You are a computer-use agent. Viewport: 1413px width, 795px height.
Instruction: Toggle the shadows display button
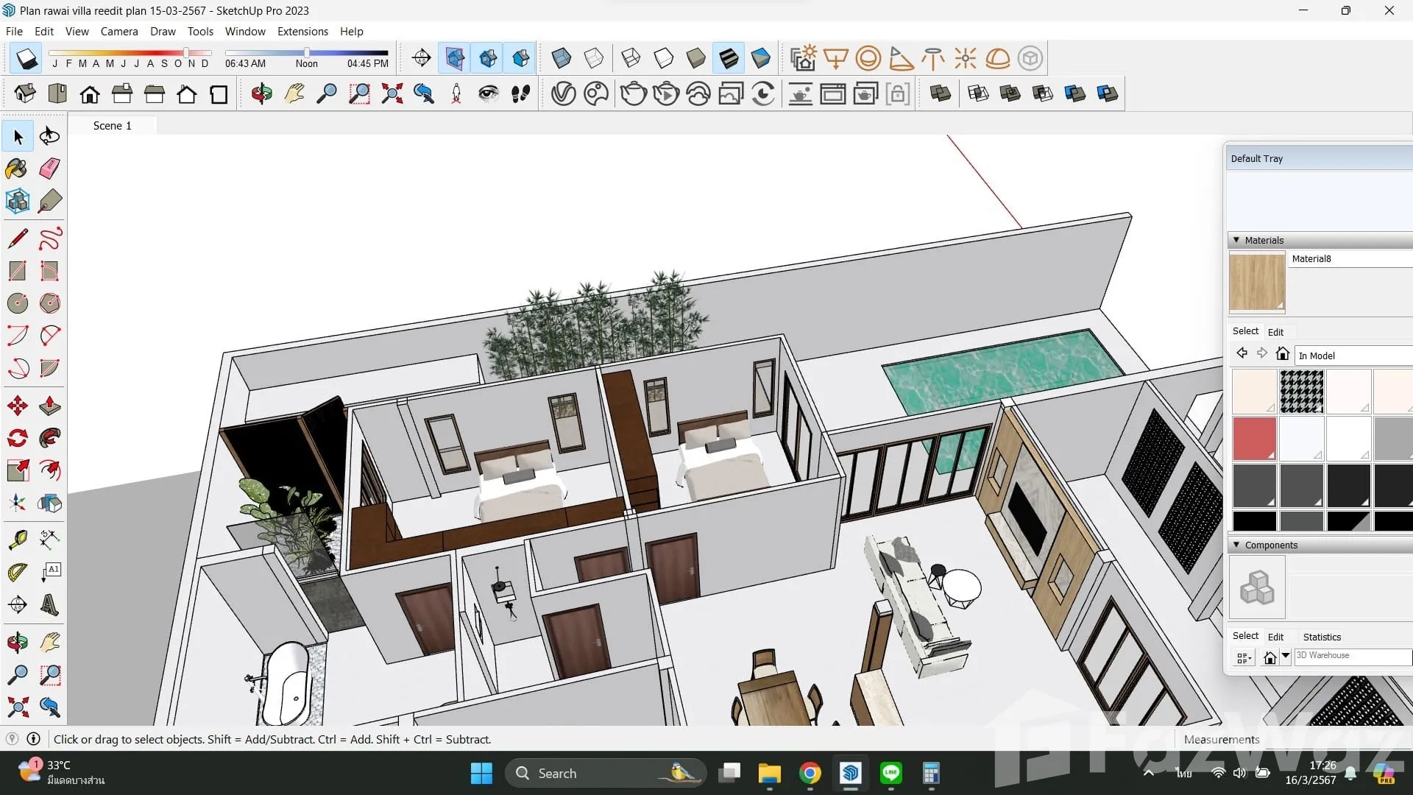(x=26, y=58)
